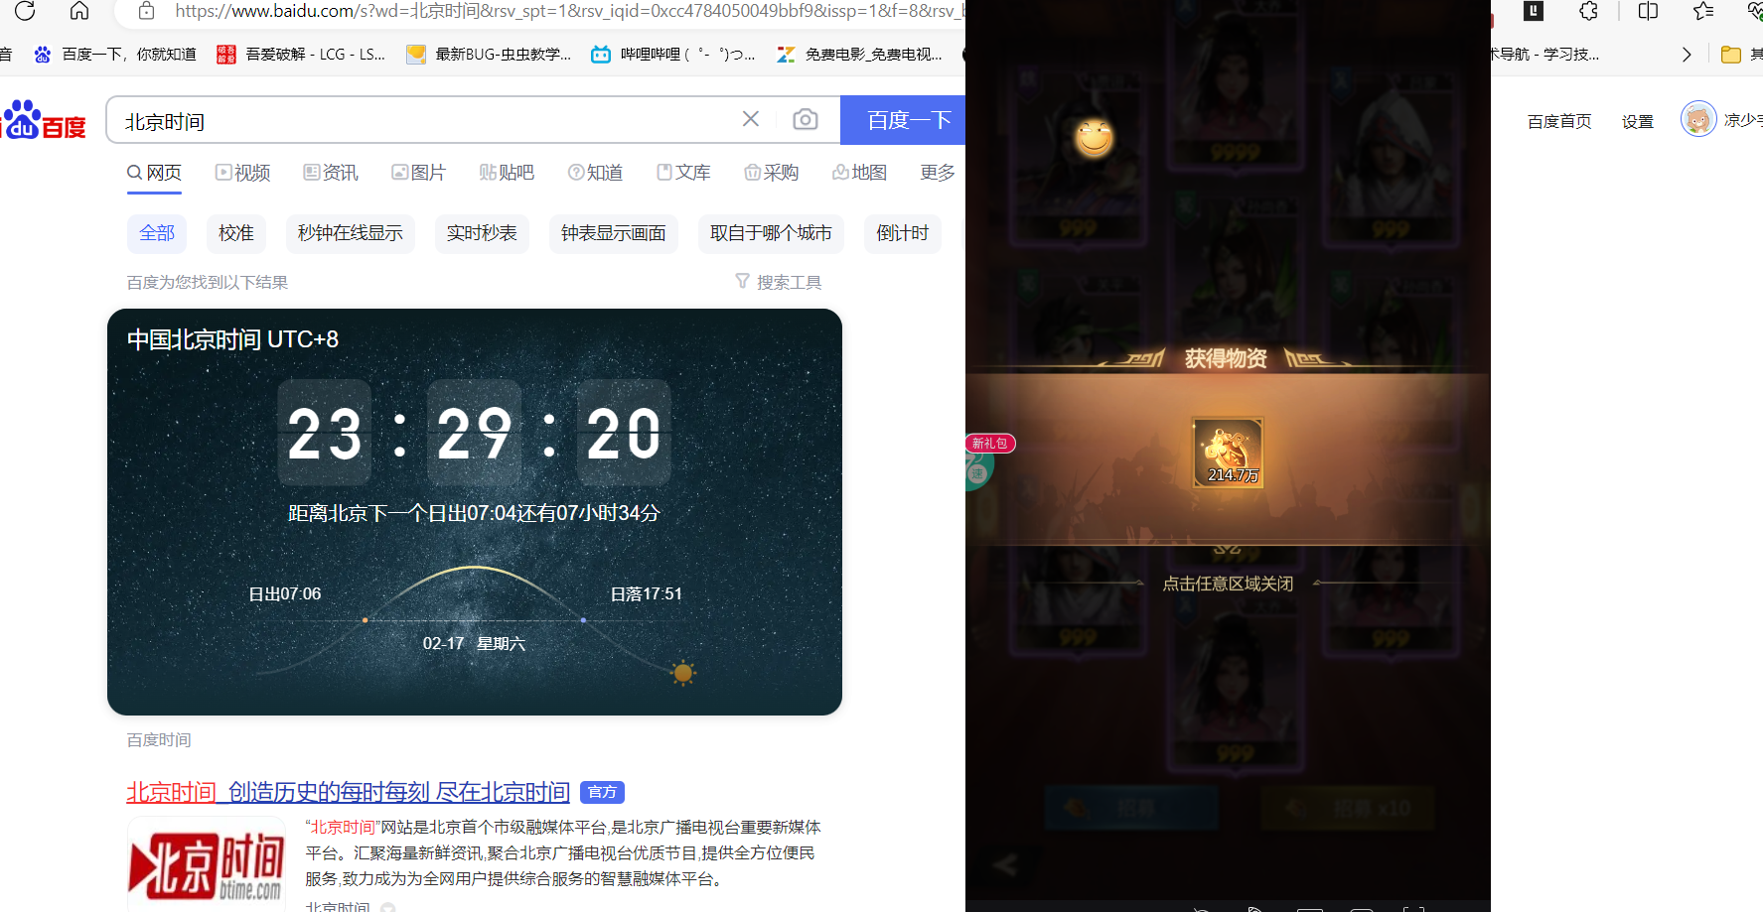1763x912 pixels.
Task: Click the 百度一下 search button
Action: pyautogui.click(x=903, y=120)
